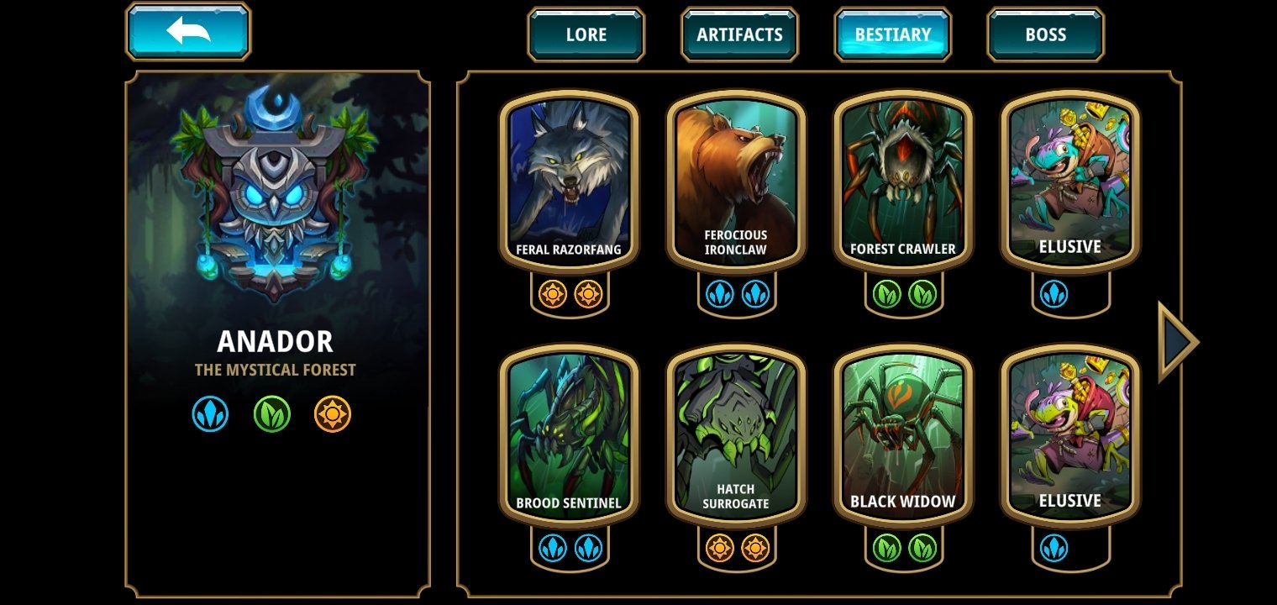Viewport: 1277px width, 605px height.
Task: Select the Hatch Surrogate card
Action: 736,434
